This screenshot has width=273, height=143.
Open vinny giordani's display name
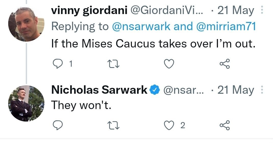[x=90, y=11]
